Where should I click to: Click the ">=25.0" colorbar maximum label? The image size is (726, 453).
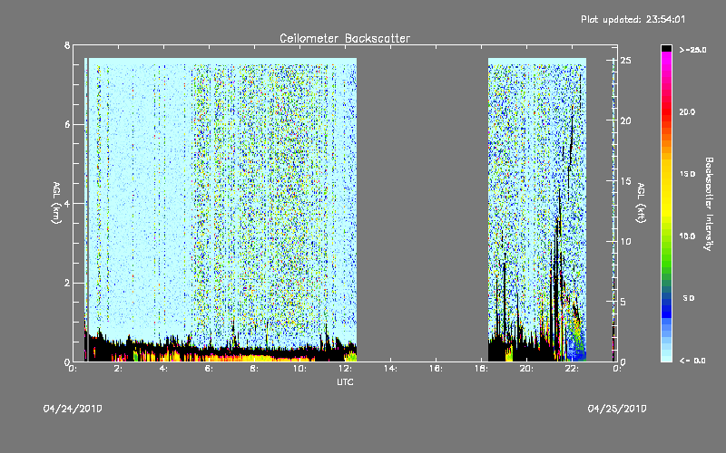[x=692, y=50]
